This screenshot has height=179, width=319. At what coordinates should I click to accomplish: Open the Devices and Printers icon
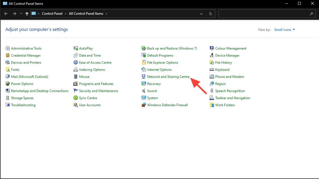(x=8, y=63)
